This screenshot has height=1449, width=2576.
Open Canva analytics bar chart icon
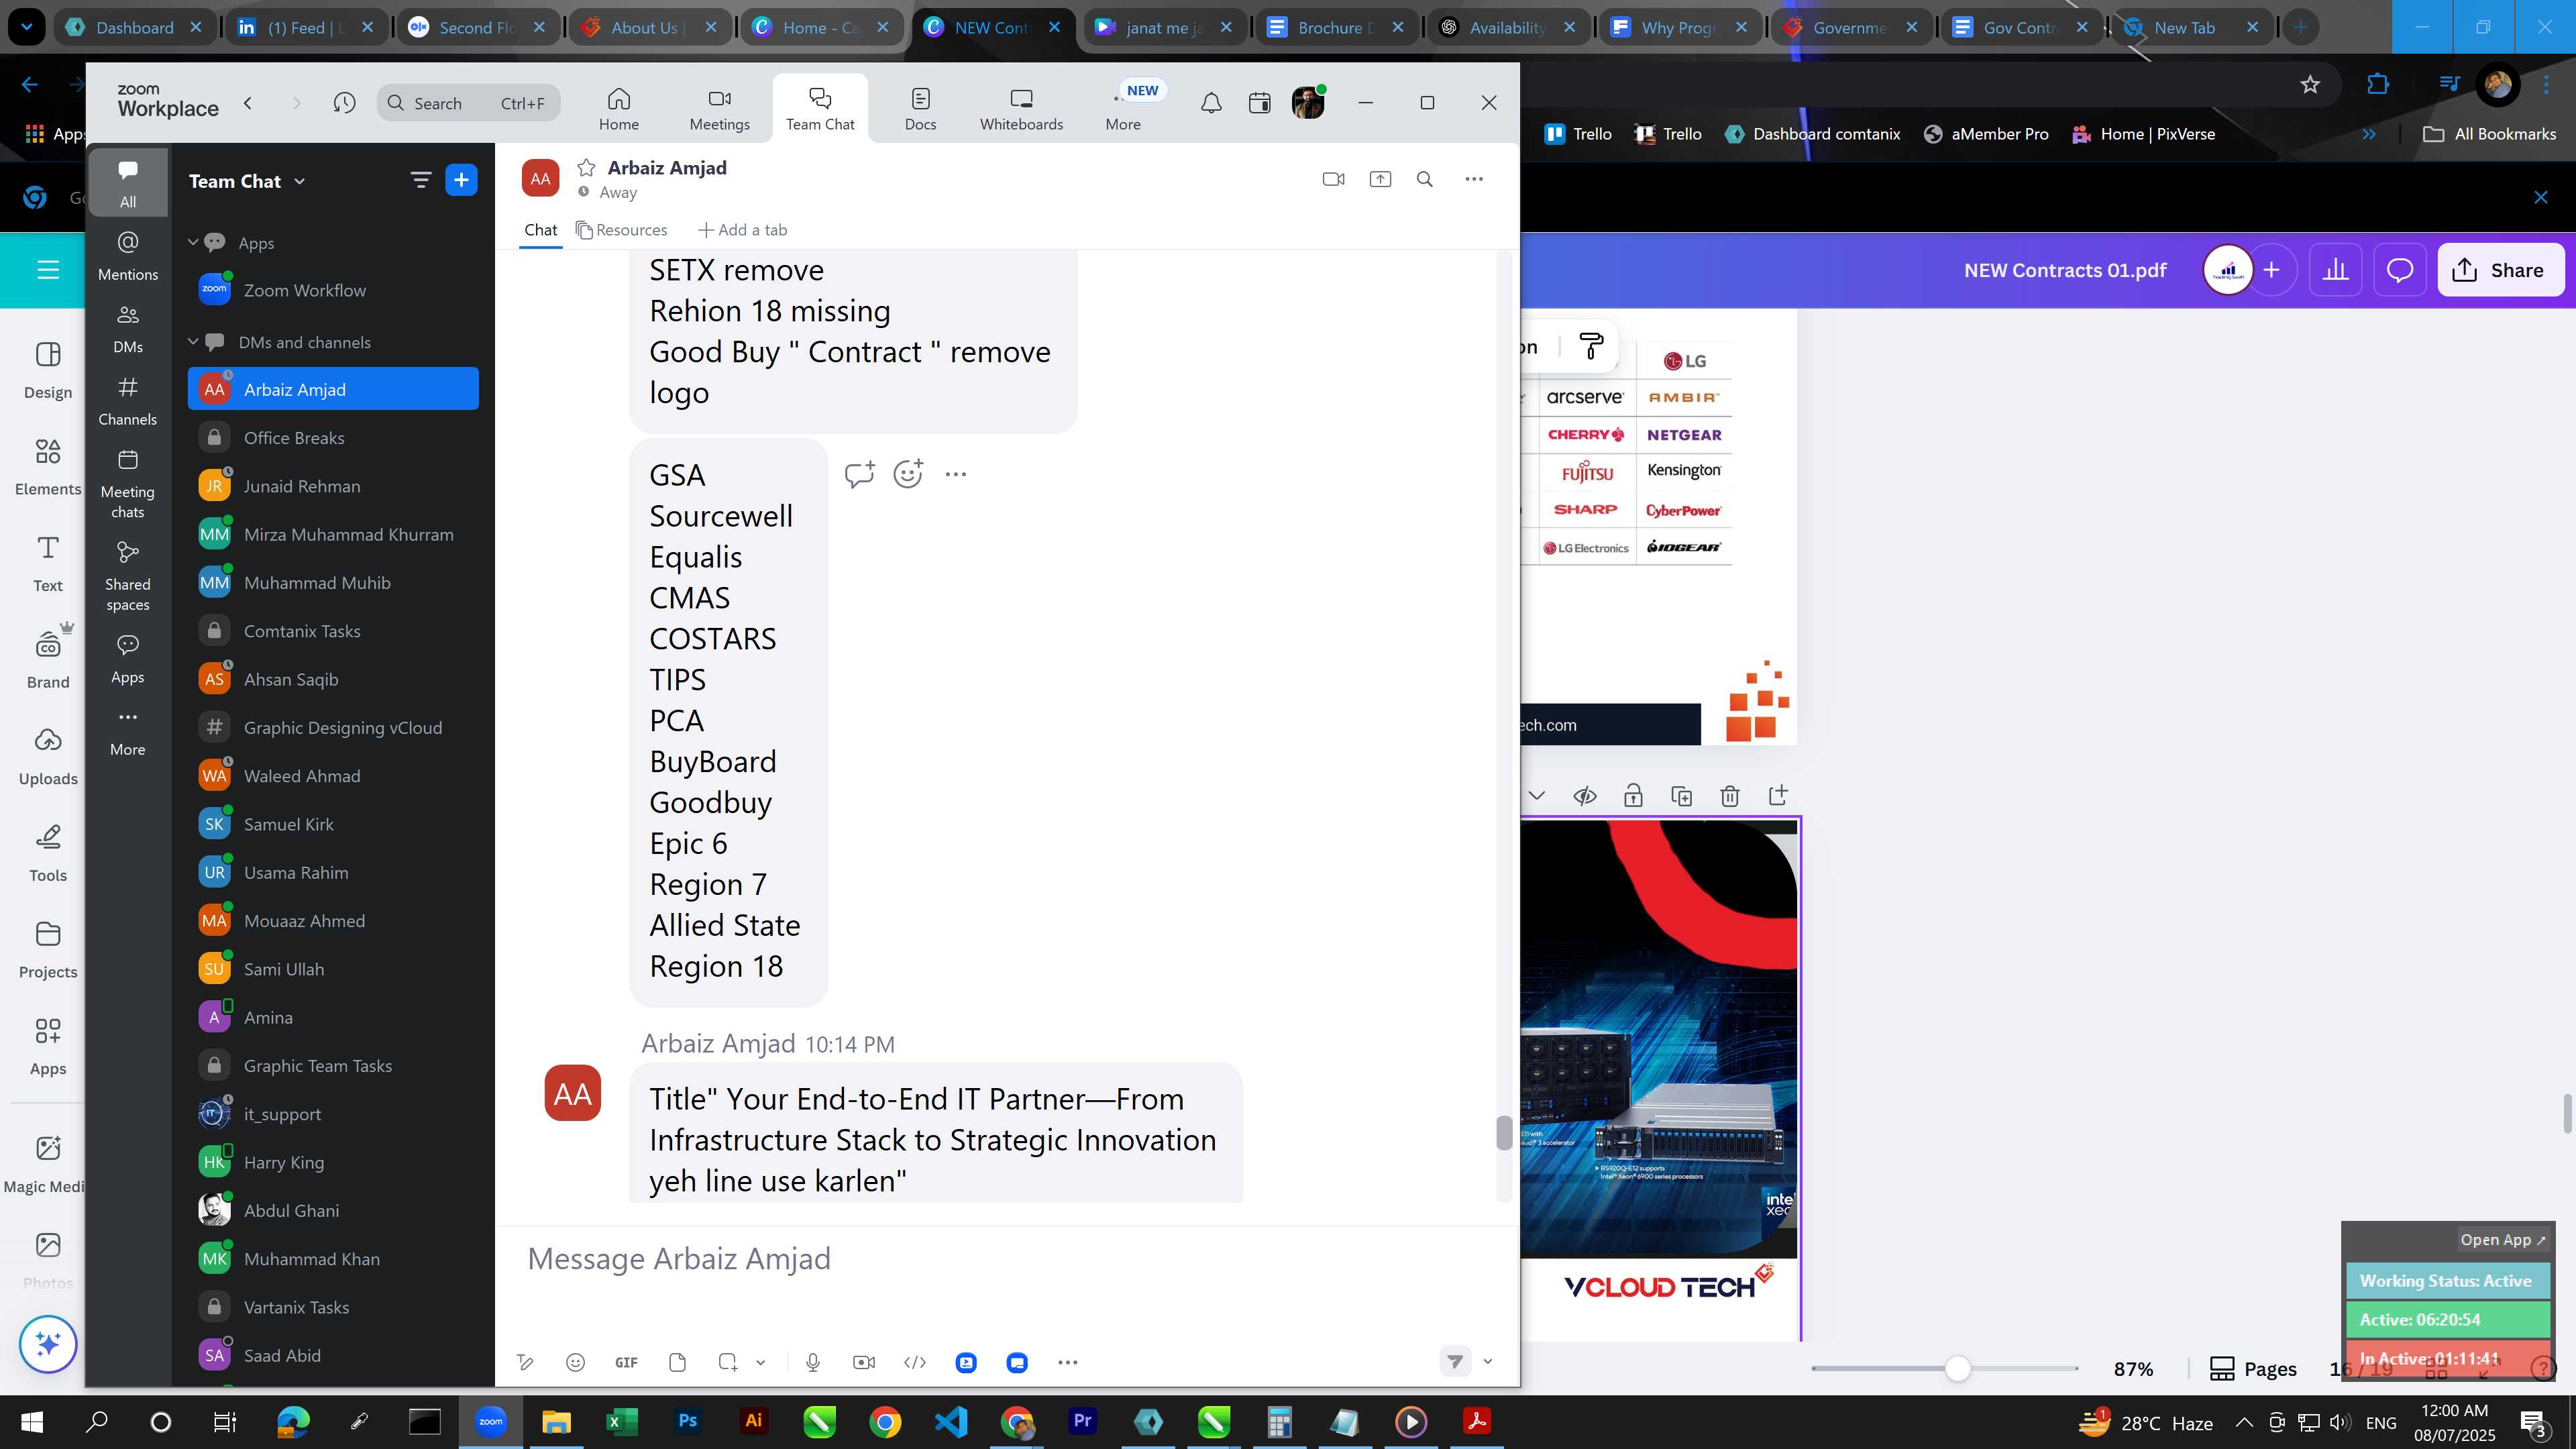coord(2335,270)
